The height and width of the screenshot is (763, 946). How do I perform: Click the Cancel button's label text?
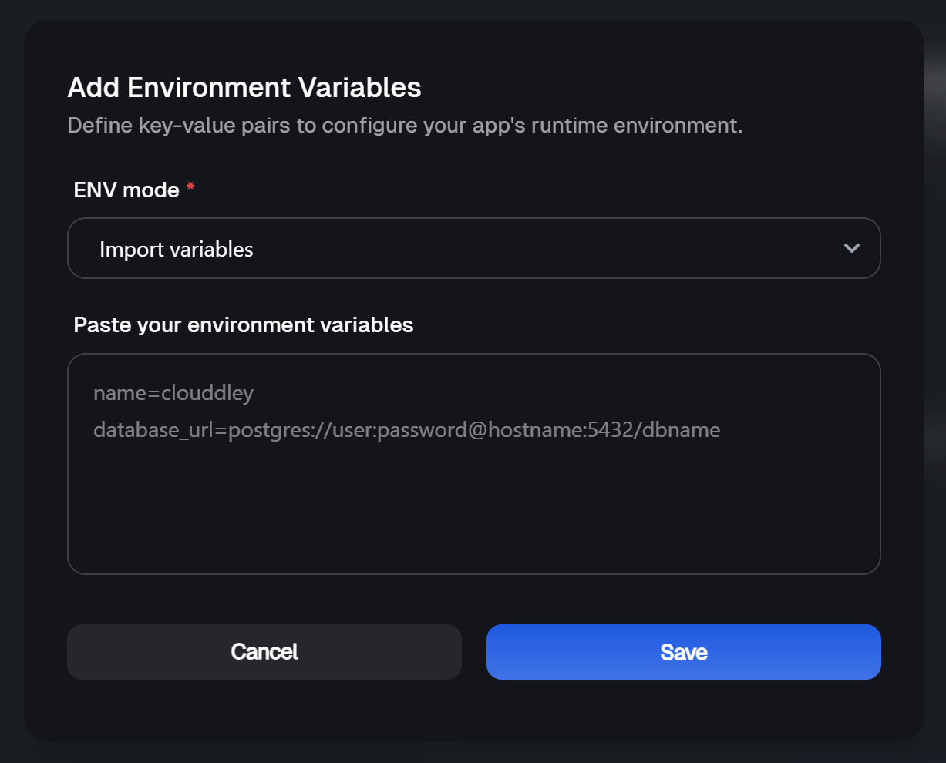tap(264, 651)
